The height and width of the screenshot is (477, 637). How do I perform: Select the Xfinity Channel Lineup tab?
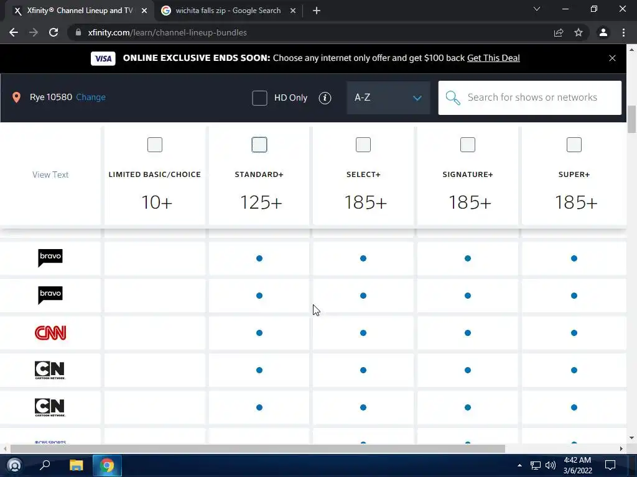click(x=80, y=11)
